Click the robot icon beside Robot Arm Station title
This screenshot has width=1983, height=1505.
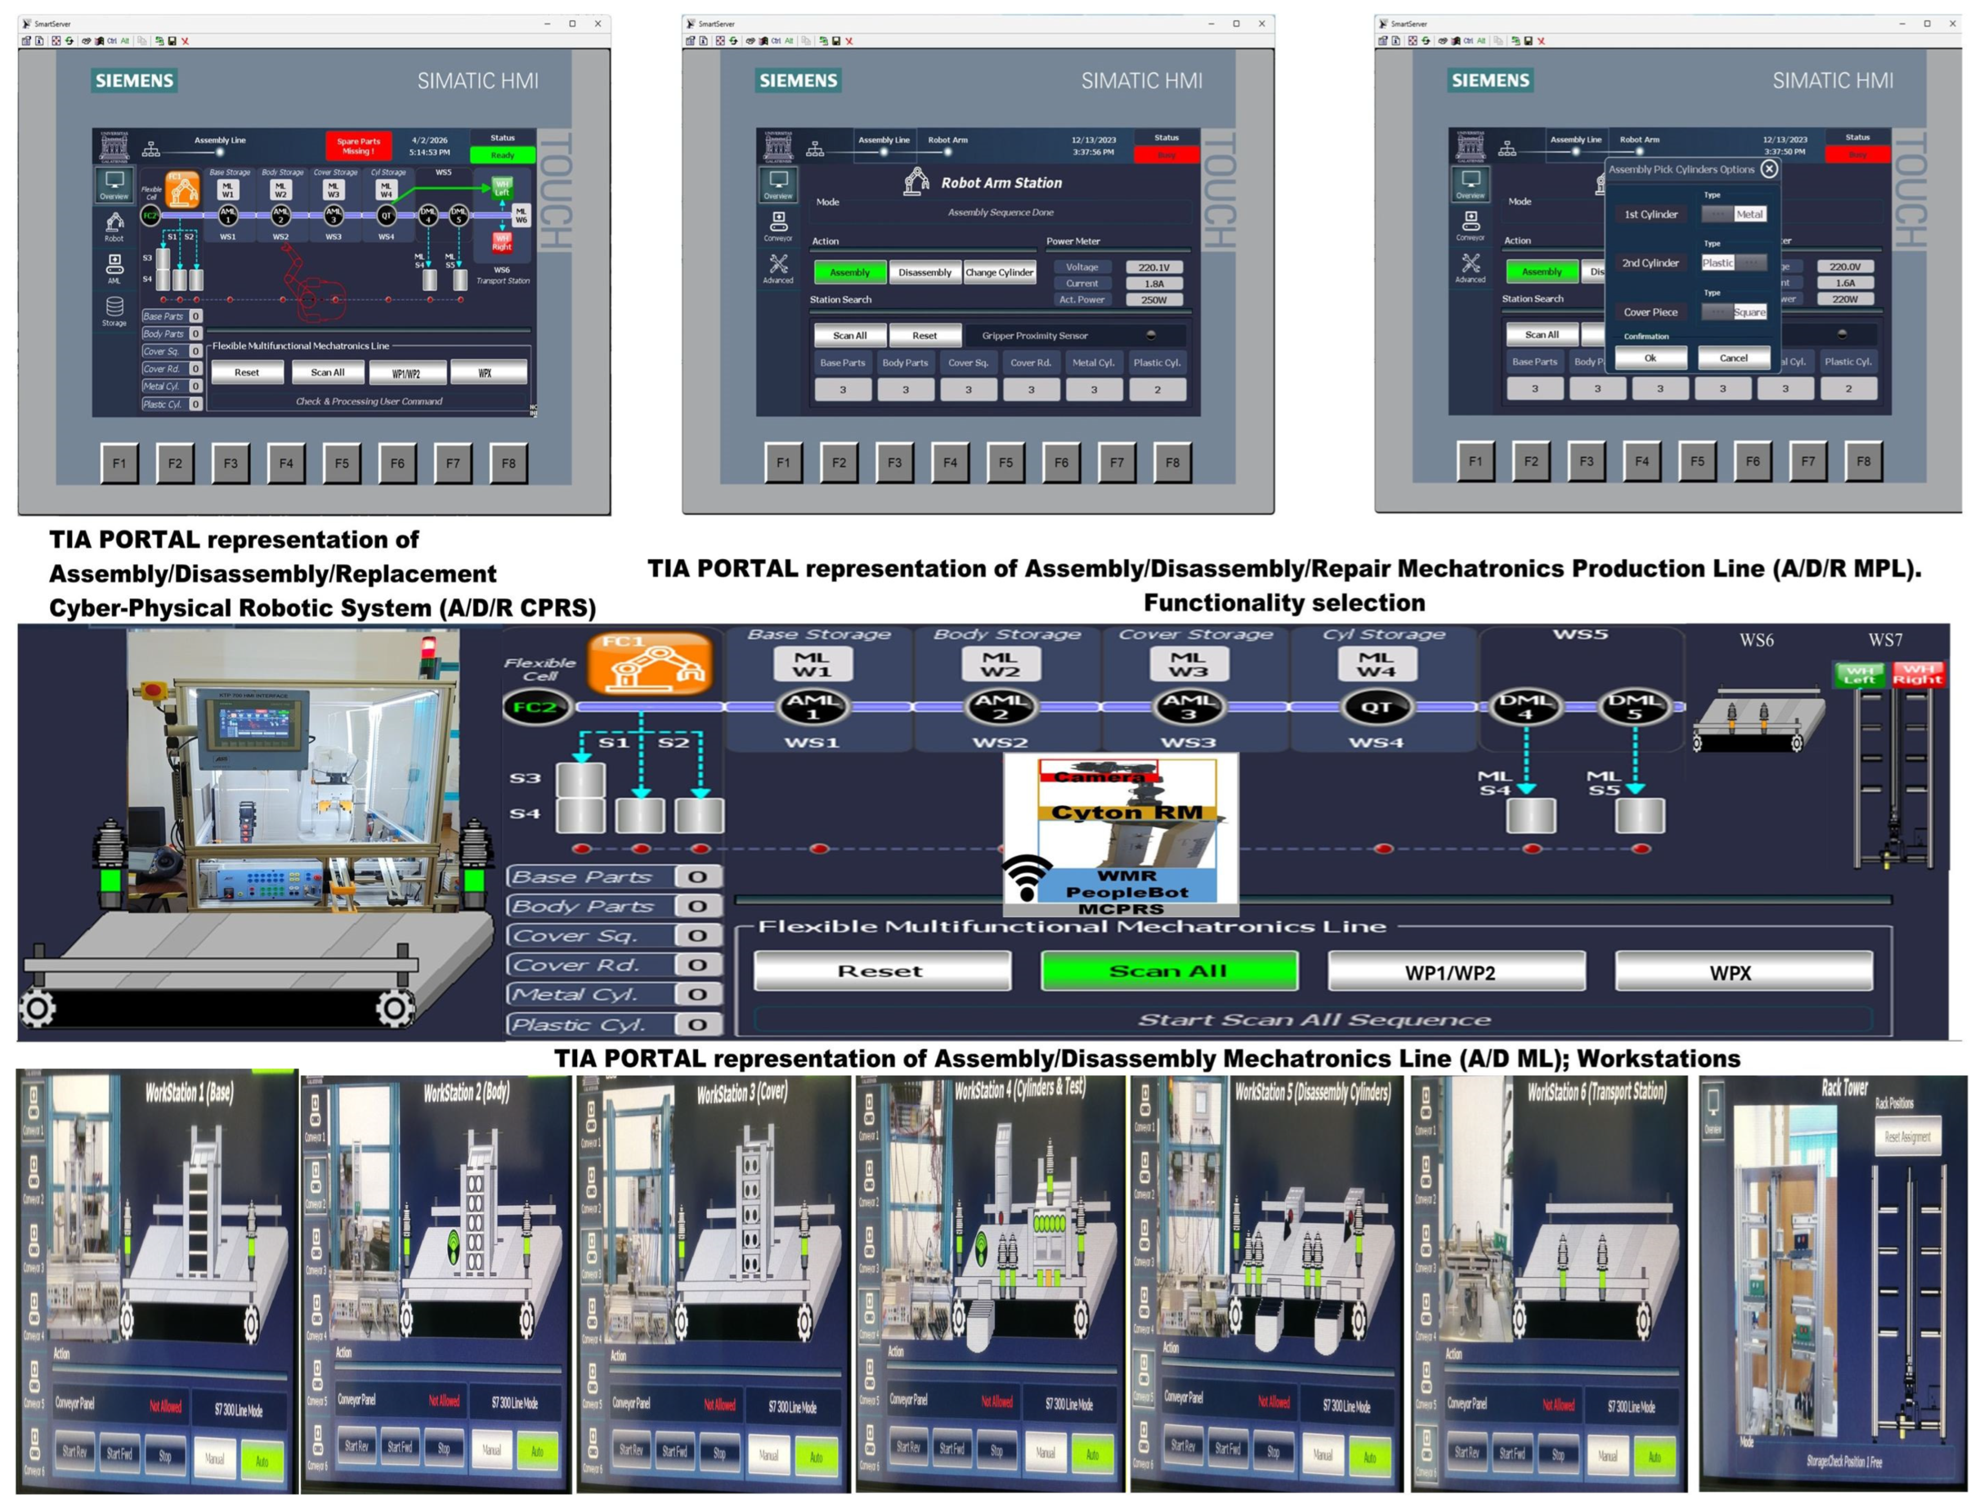[916, 181]
